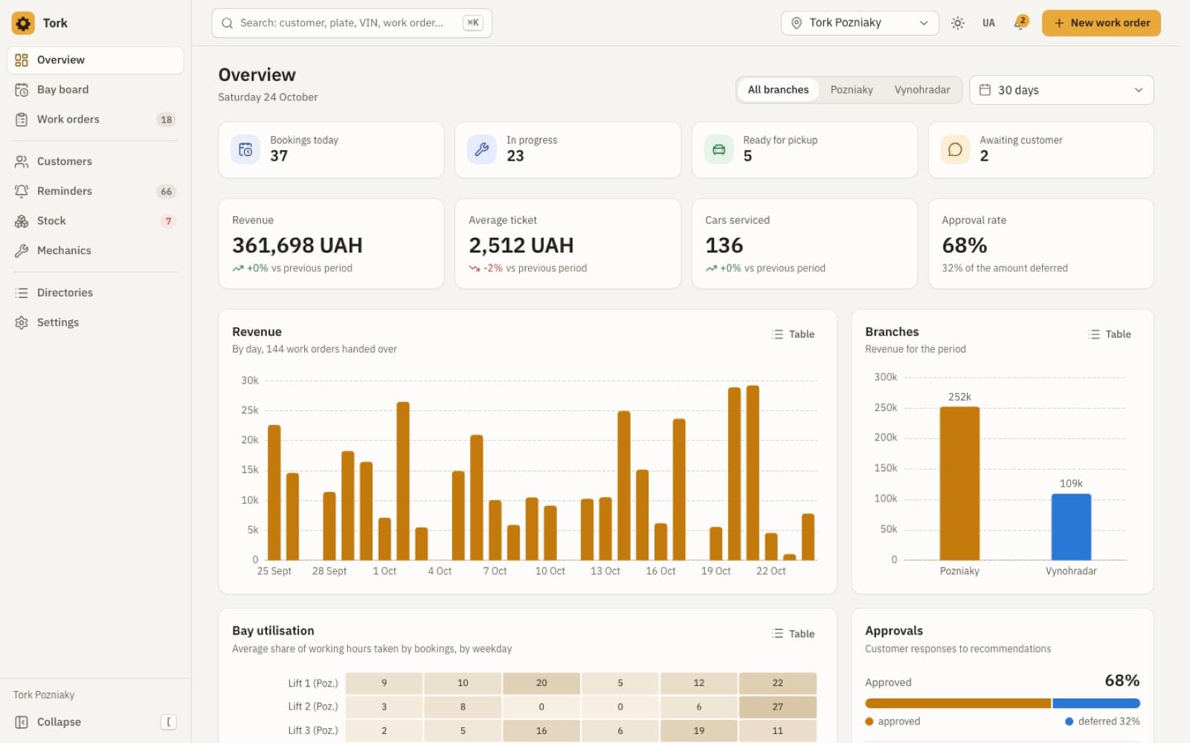Open the Directories list
The height and width of the screenshot is (743, 1190).
point(95,293)
